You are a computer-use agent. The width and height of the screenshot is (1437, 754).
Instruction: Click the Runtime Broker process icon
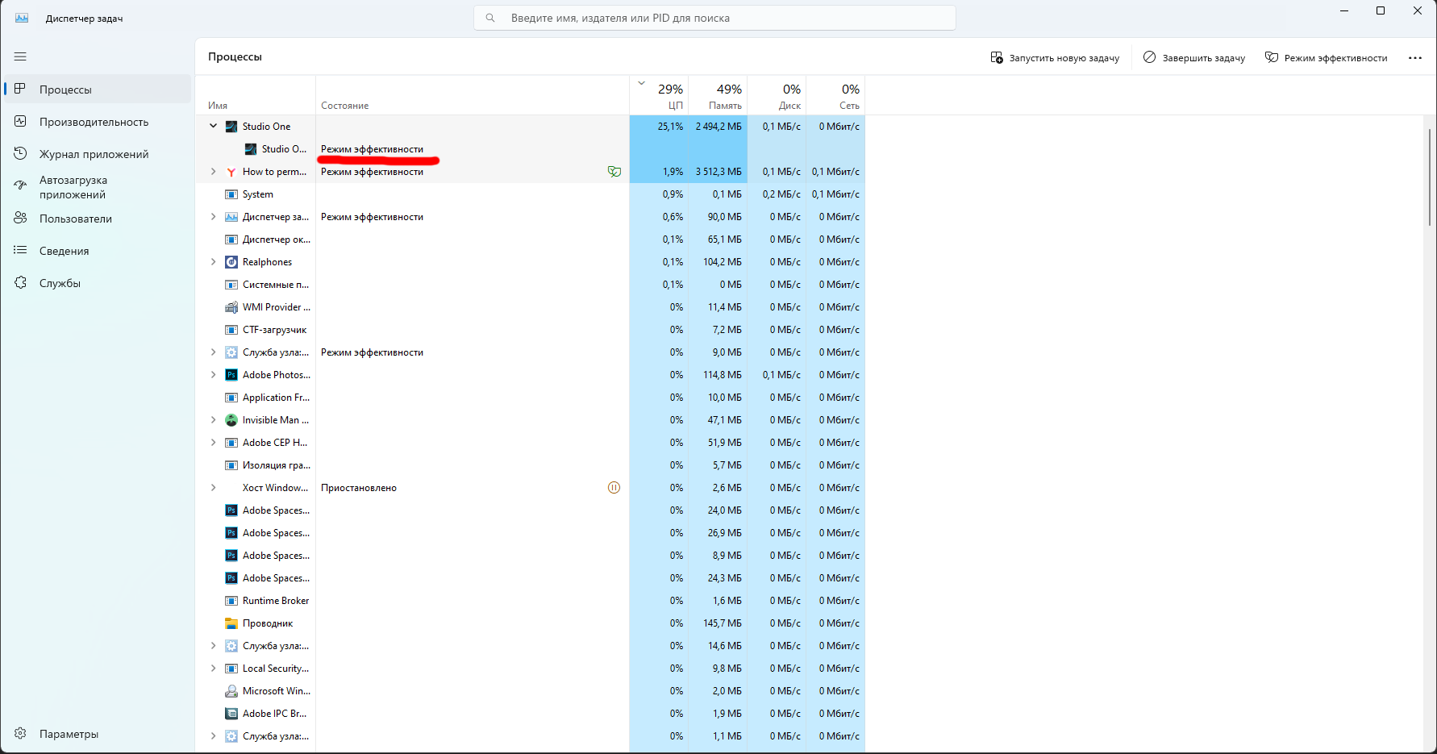point(231,601)
